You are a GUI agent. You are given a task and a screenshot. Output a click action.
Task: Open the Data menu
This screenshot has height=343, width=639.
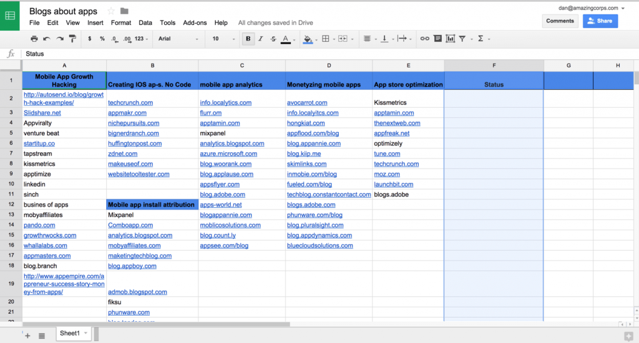coord(145,23)
